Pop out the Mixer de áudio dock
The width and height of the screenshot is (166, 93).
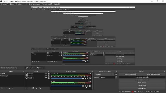[92, 71]
